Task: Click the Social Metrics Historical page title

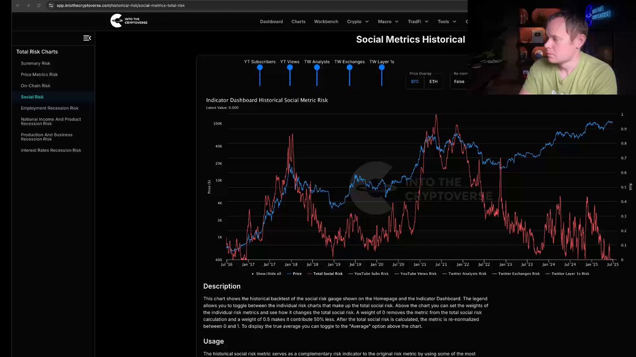Action: coord(411,40)
